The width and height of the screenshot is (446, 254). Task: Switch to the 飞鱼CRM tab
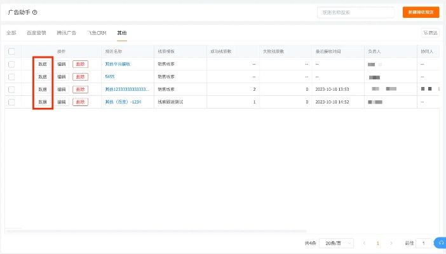97,33
